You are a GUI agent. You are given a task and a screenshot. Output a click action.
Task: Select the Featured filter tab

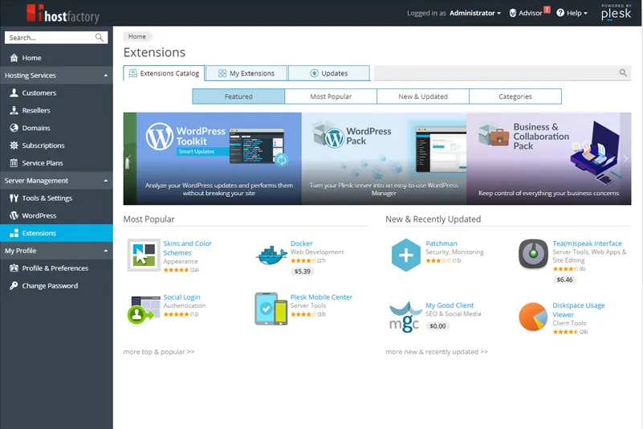238,96
